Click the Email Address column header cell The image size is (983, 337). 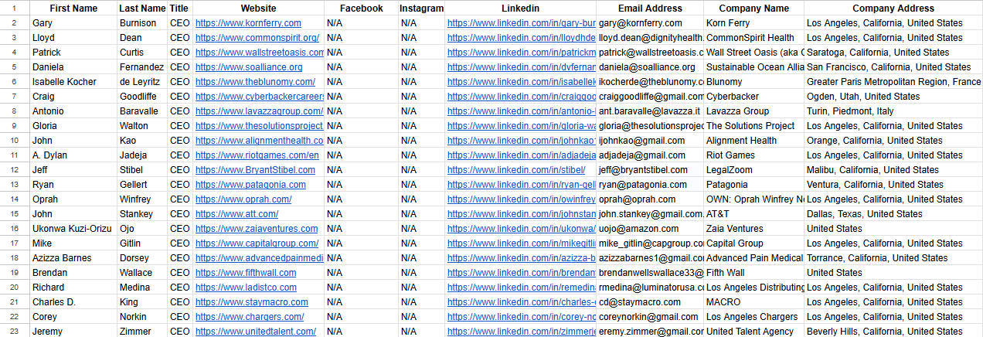point(649,9)
